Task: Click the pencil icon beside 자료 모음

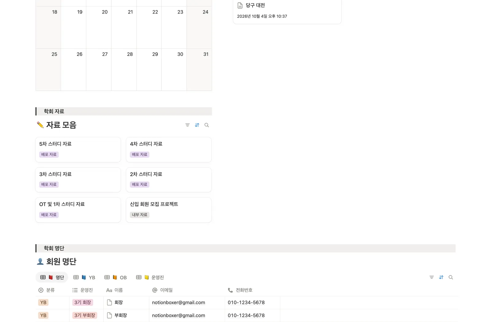Action: coord(40,125)
